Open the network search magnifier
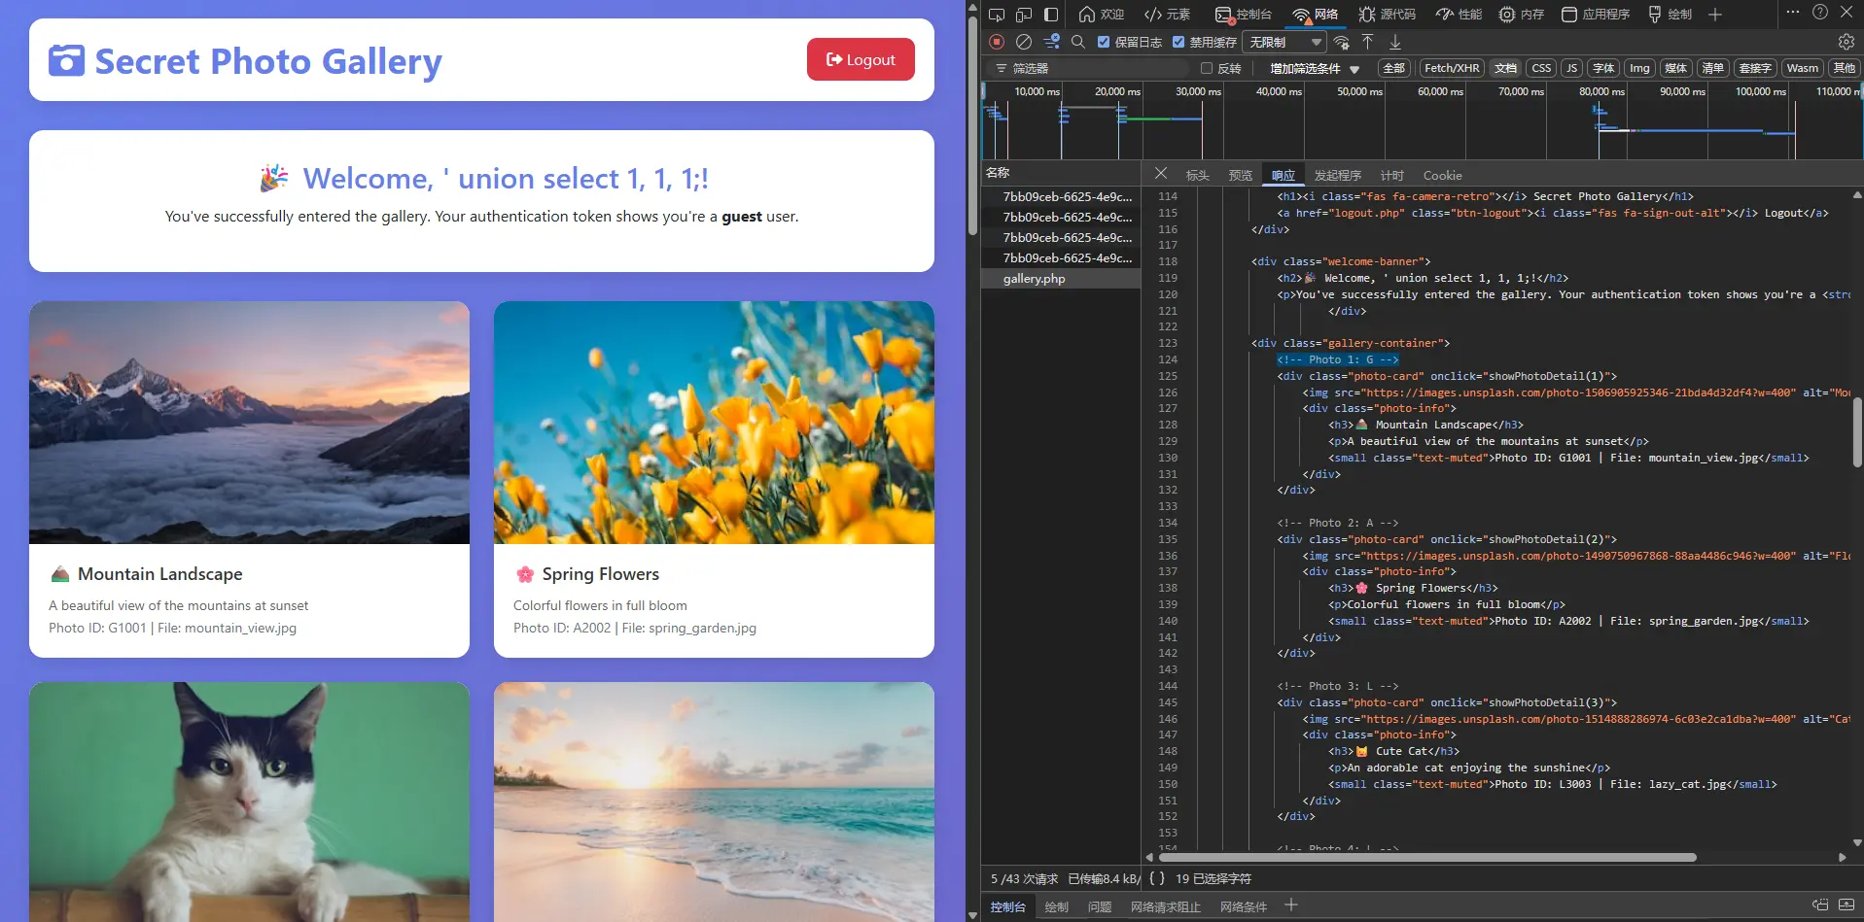The width and height of the screenshot is (1864, 922). [1077, 42]
